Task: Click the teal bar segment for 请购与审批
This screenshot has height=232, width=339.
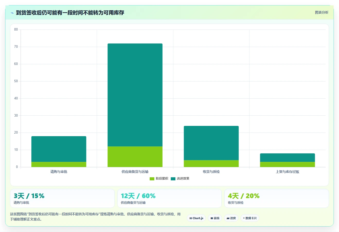Action: tap(59, 149)
